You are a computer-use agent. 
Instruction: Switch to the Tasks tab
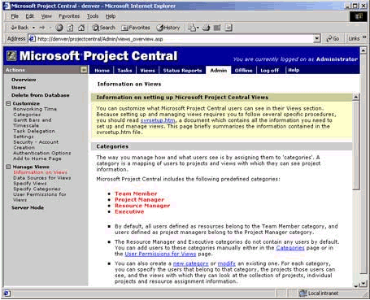[124, 71]
